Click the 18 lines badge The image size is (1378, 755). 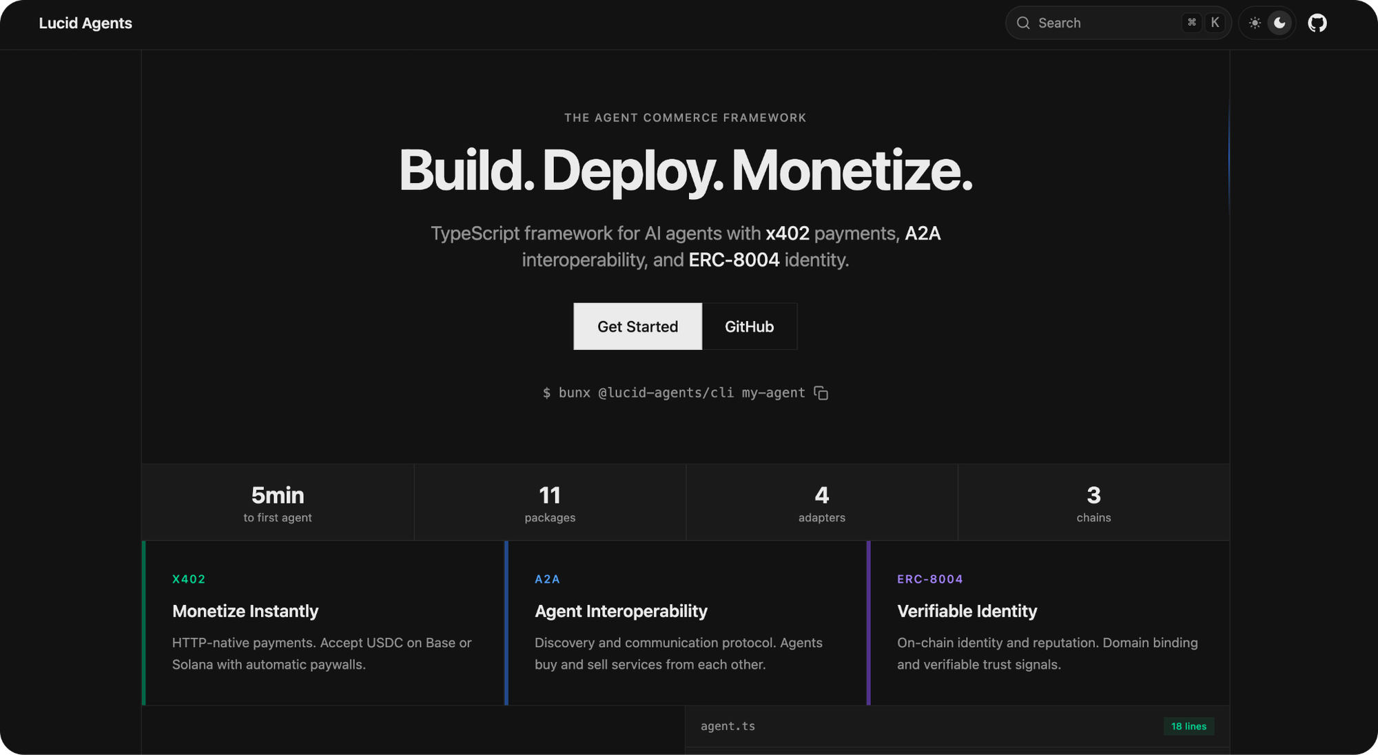tap(1189, 726)
